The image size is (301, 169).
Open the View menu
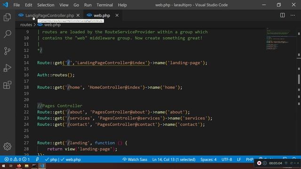pos(64,5)
